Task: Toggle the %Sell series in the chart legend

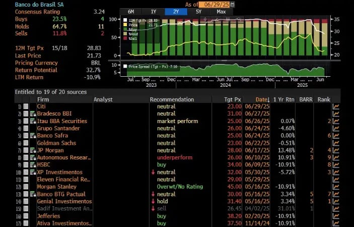Action: (x=125, y=38)
